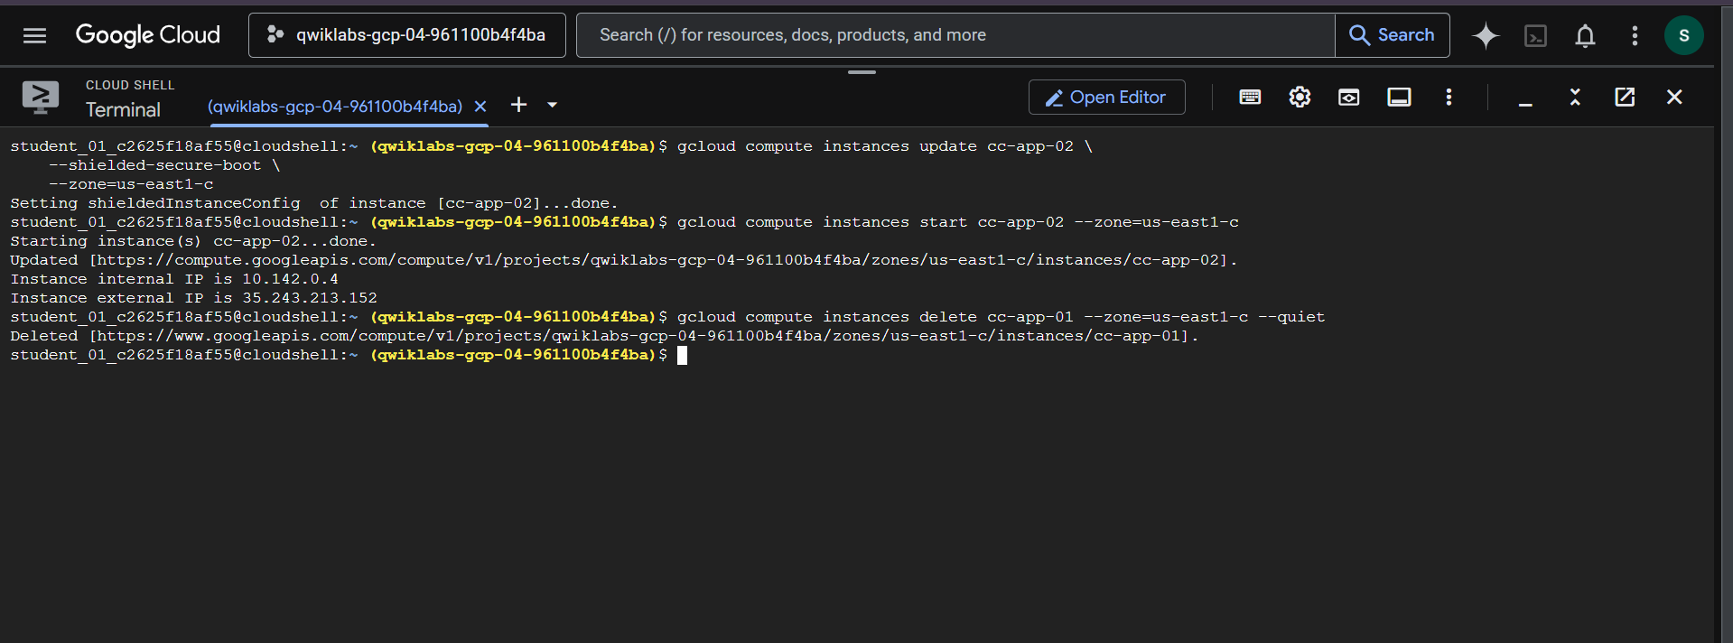Add a new terminal tab with plus
The width and height of the screenshot is (1733, 643).
point(518,105)
